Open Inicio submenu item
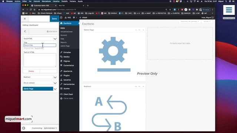Viewport: 237px width, 133px height. pyautogui.click(x=63, y=28)
